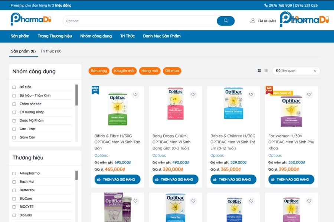Image resolution: width=334 pixels, height=222 pixels.
Task: Click the Thương hiệu list scrollbar
Action: click(76, 175)
